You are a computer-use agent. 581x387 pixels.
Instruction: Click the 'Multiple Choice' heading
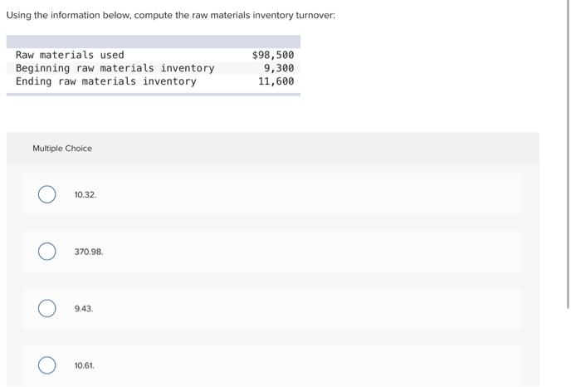coord(62,149)
